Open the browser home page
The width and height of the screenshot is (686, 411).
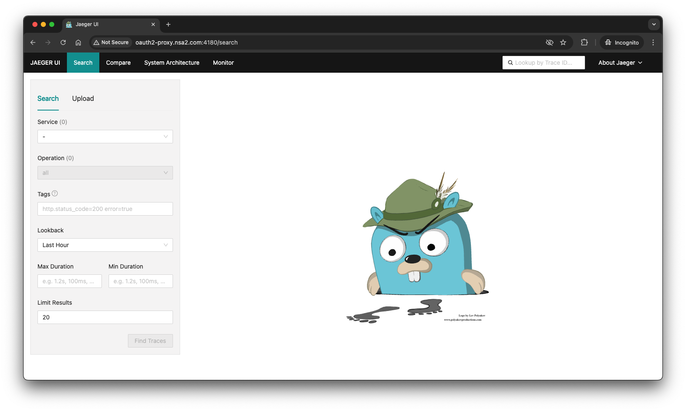tap(78, 42)
